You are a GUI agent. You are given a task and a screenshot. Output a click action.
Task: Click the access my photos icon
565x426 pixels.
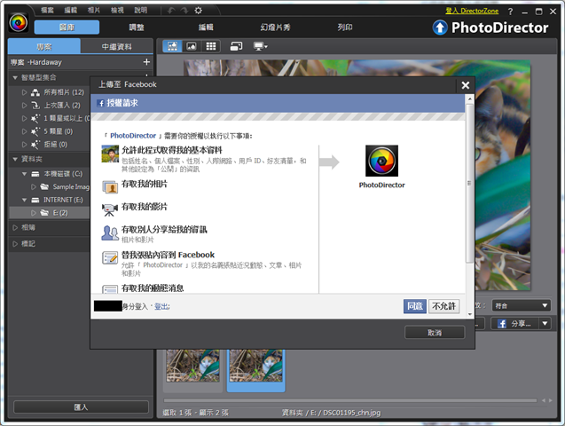(110, 187)
